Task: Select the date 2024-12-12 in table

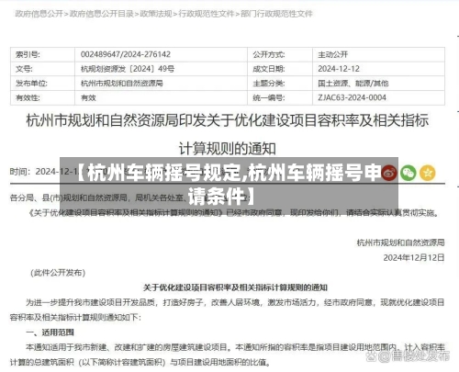Action: (339, 69)
